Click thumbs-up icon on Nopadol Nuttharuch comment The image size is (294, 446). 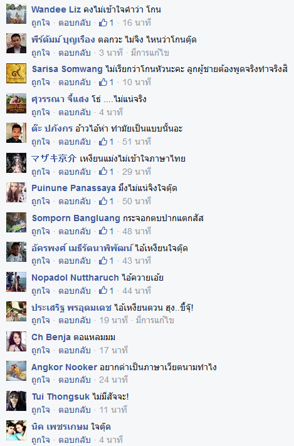pyautogui.click(x=103, y=291)
